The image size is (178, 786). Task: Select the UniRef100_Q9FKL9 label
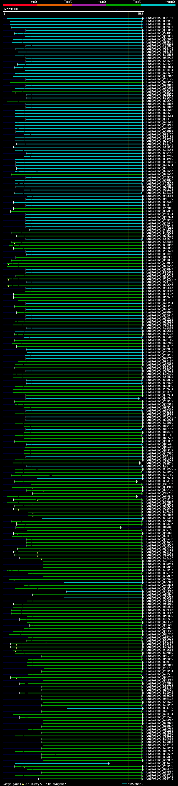pyautogui.click(x=159, y=407)
